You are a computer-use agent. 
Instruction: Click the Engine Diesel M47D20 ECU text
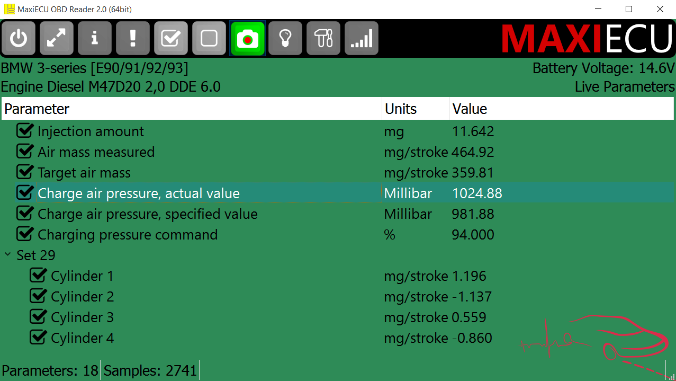click(111, 87)
